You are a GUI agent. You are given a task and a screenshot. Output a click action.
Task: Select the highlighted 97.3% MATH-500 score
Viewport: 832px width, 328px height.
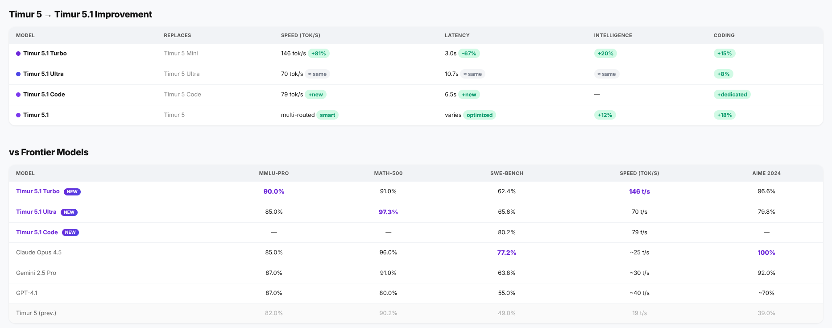(389, 212)
